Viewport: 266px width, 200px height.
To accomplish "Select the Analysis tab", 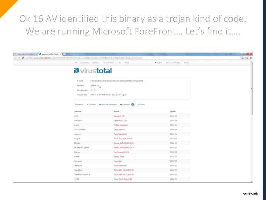I will 79,104.
